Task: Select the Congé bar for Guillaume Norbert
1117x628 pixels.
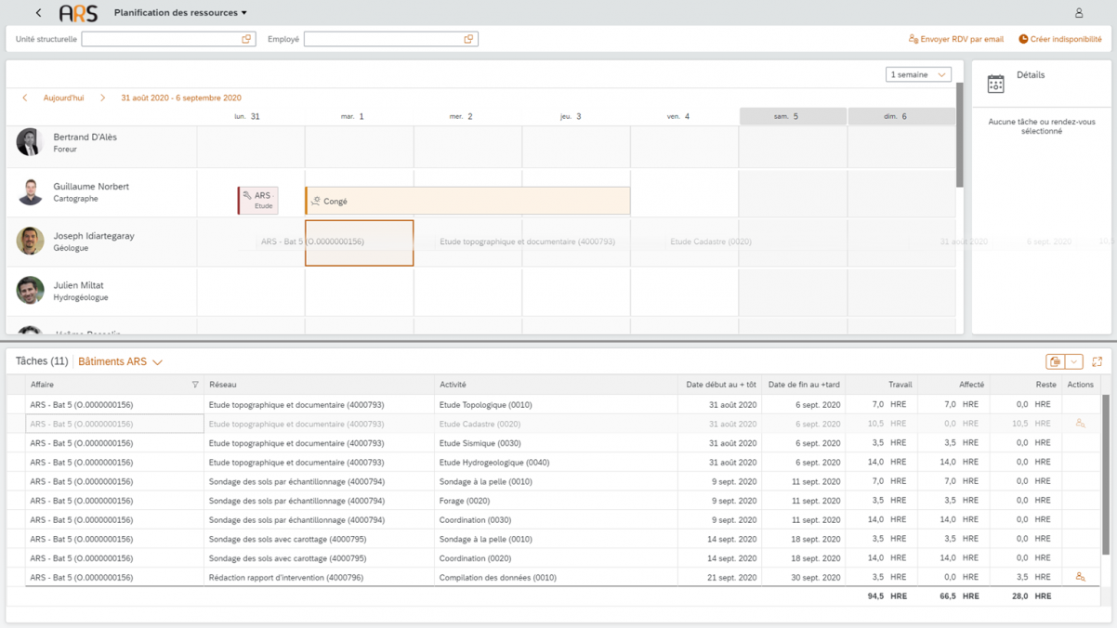Action: [x=467, y=201]
